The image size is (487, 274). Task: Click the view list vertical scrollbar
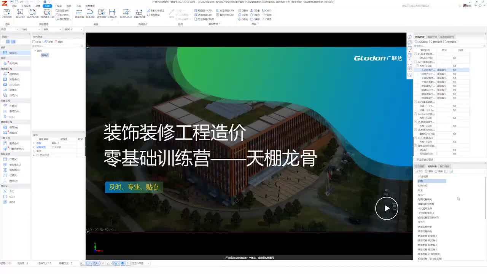click(485, 198)
